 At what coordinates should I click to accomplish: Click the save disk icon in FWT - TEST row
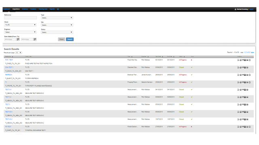coord(245,60)
